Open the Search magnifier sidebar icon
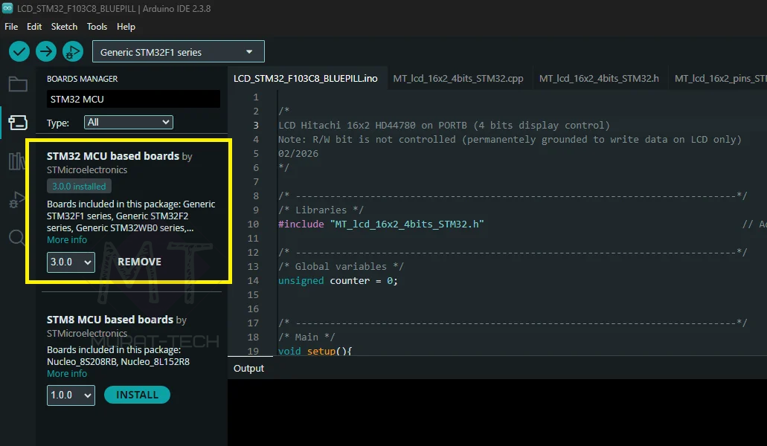767x446 pixels. 16,238
